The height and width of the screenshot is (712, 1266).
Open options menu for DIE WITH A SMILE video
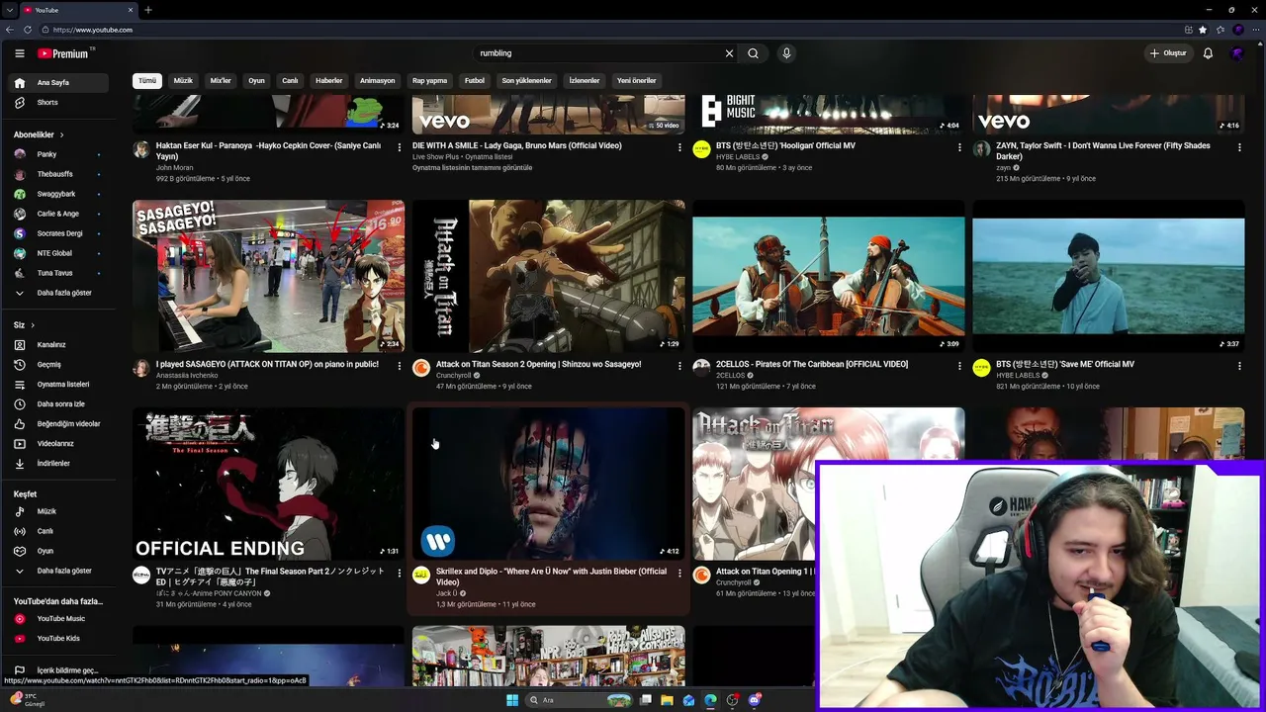(x=679, y=147)
